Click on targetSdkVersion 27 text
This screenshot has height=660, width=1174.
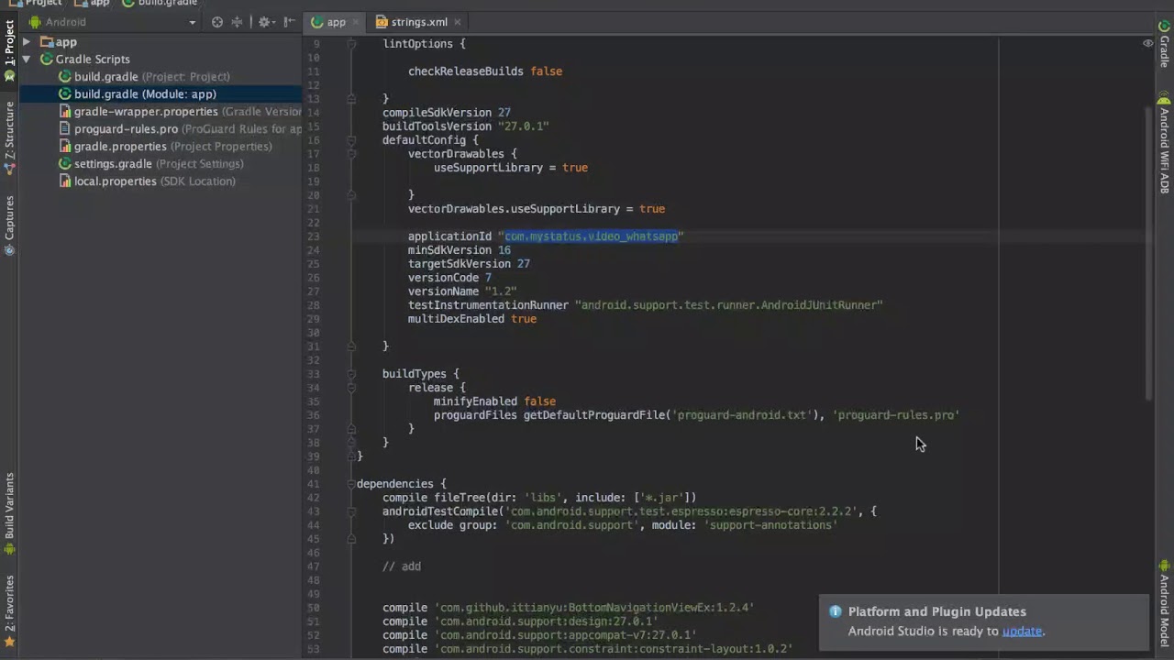click(469, 264)
